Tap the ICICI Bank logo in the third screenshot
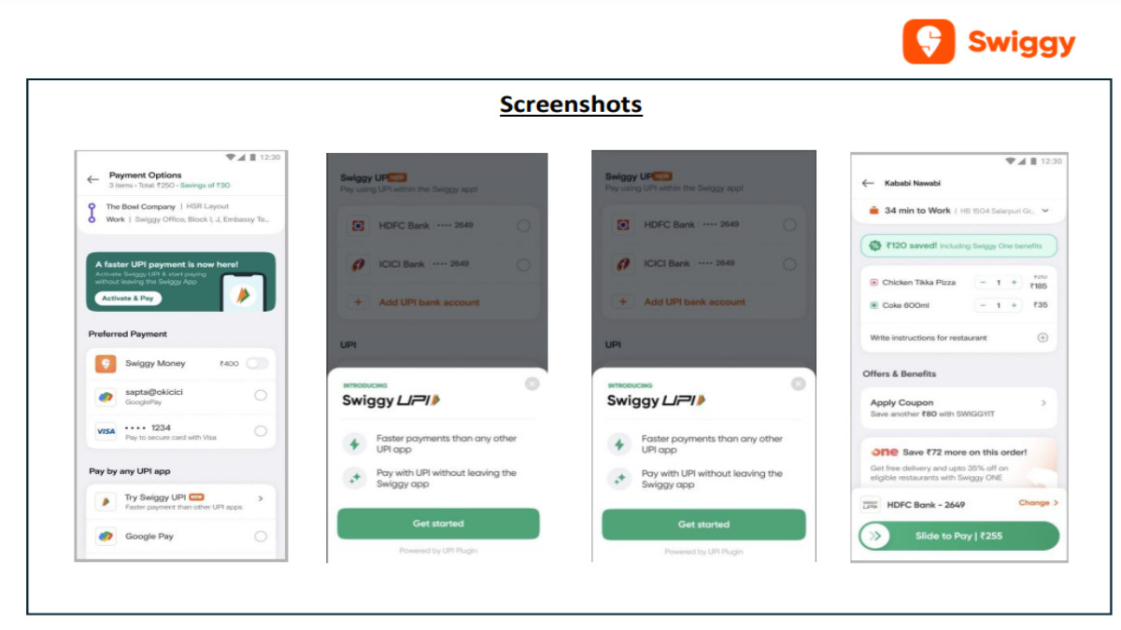This screenshot has width=1121, height=630. 623,264
